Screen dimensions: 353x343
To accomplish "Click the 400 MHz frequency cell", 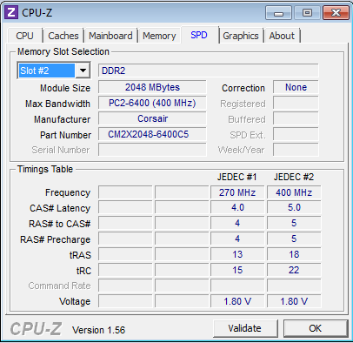I will tap(294, 192).
